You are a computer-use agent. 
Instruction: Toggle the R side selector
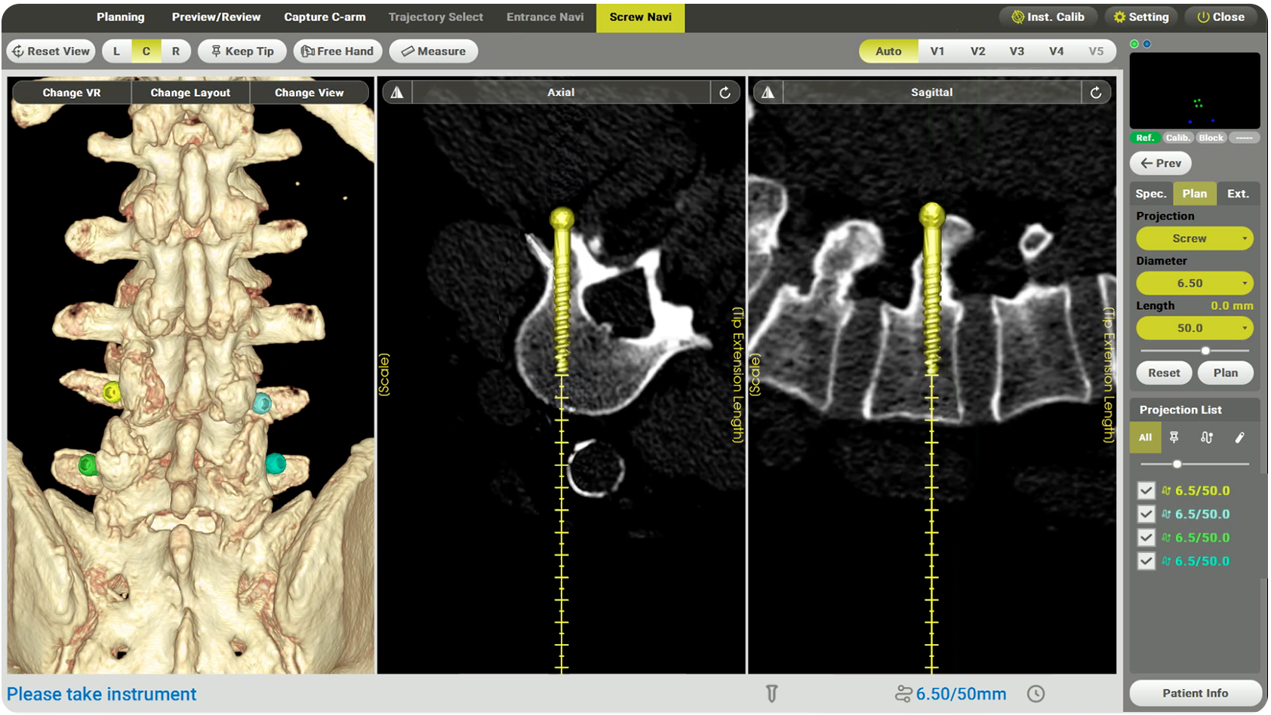pyautogui.click(x=176, y=51)
